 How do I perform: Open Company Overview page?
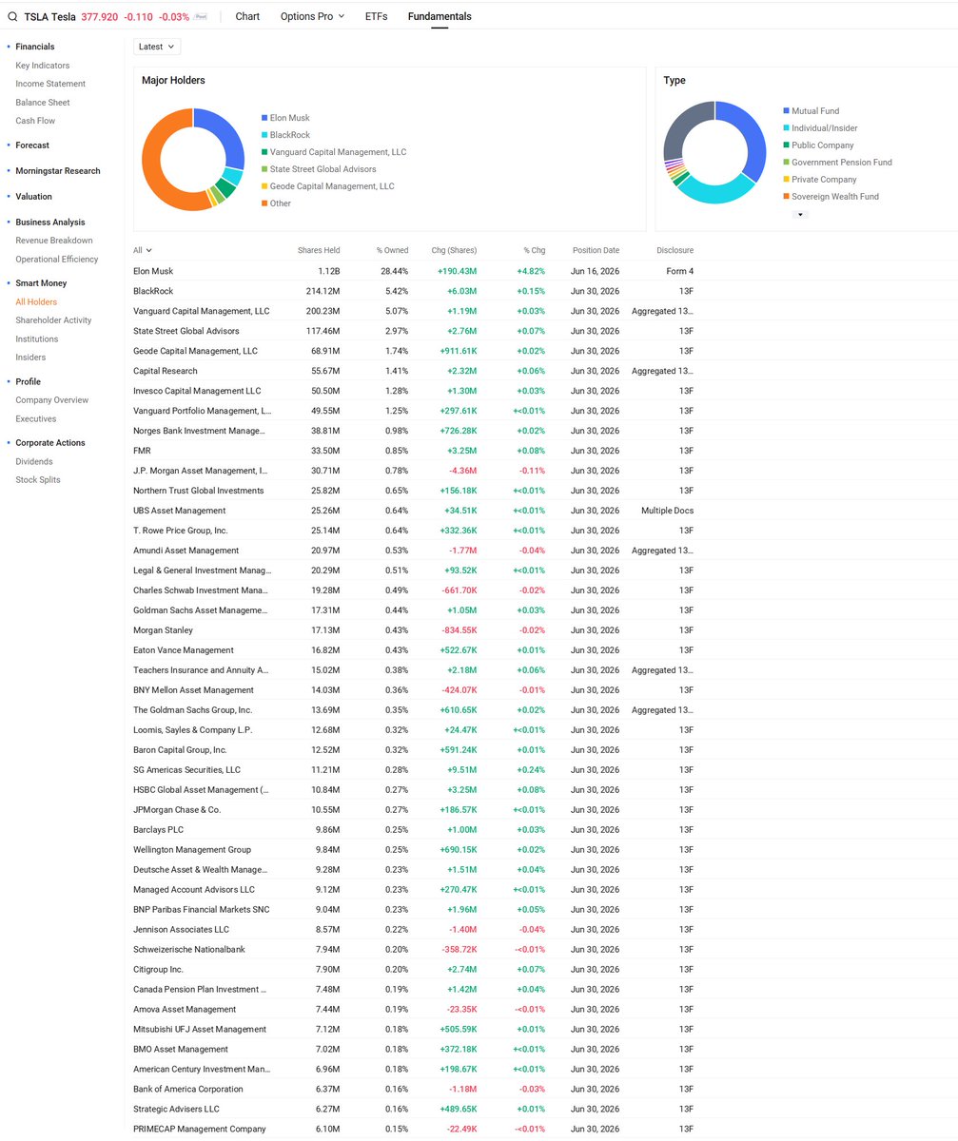pyautogui.click(x=52, y=400)
